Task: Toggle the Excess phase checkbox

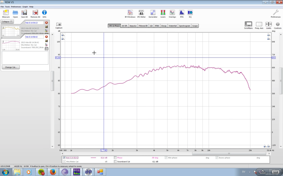Action: pyautogui.click(x=217, y=158)
